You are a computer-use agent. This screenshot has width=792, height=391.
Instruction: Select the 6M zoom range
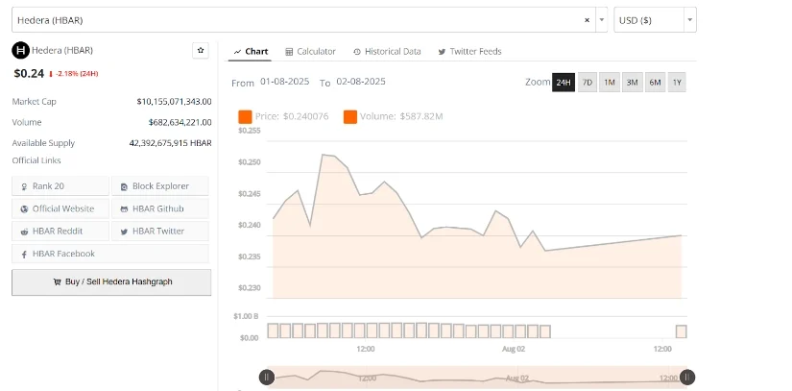[655, 82]
